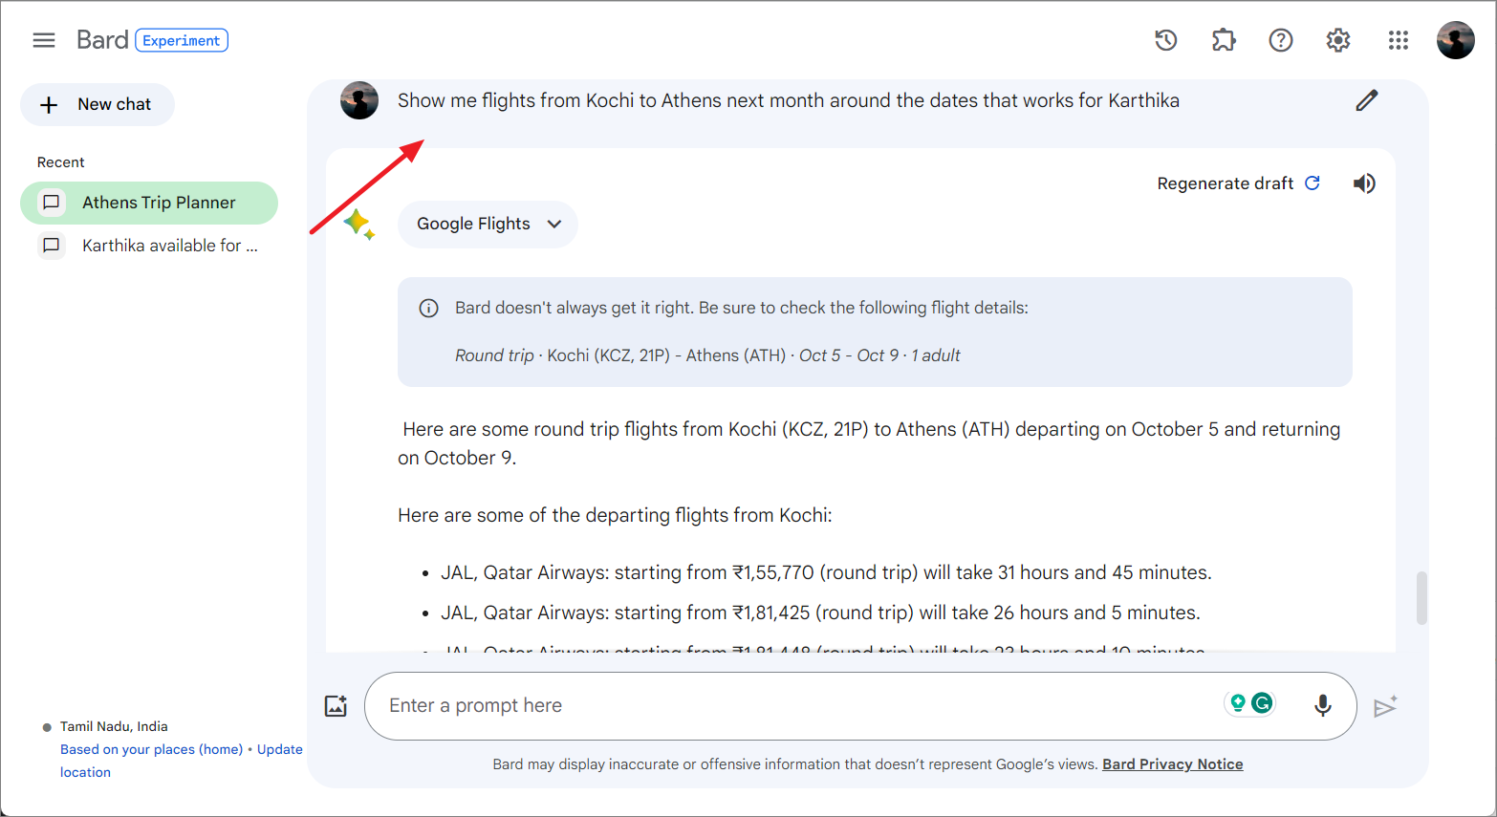Open the Google Flights dropdown
The width and height of the screenshot is (1497, 817).
click(x=488, y=224)
